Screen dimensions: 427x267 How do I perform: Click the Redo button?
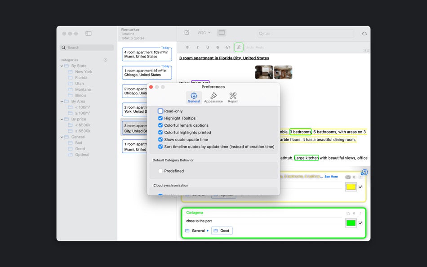[x=260, y=47]
